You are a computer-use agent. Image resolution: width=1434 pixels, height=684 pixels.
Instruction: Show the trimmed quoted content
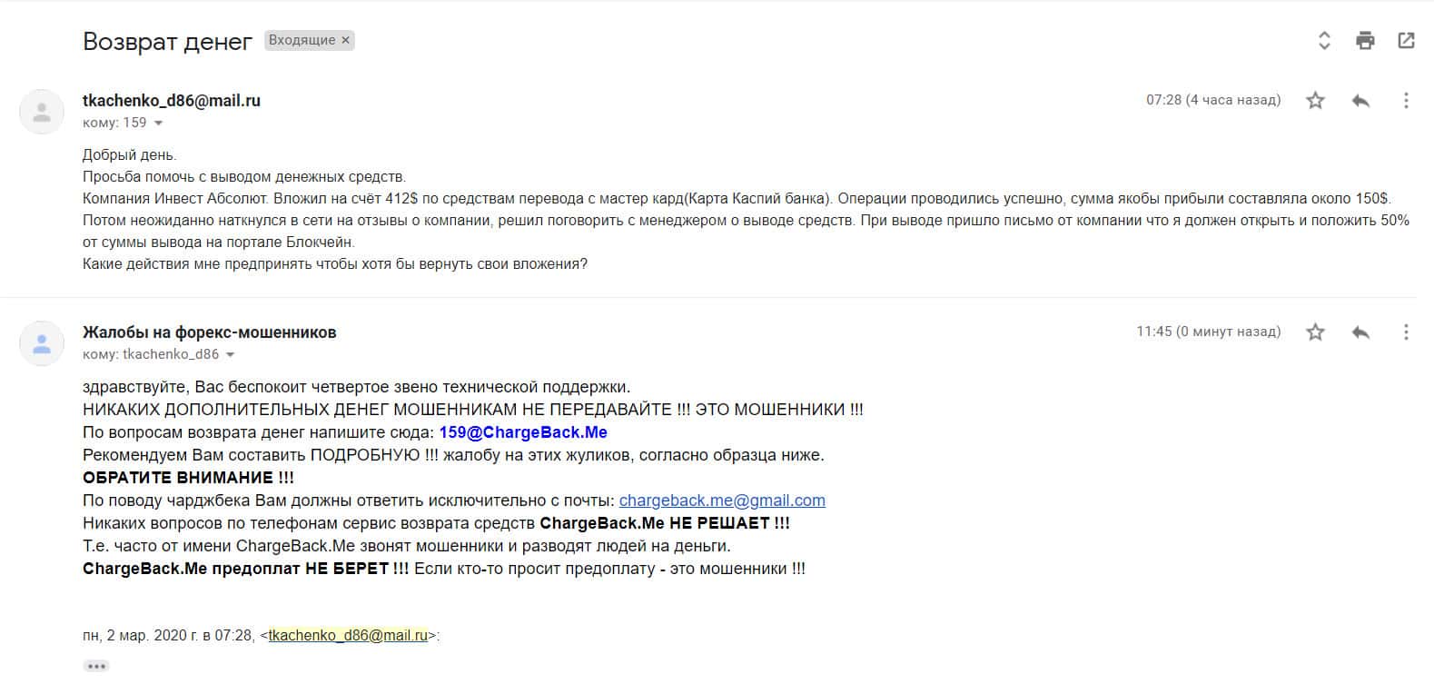[x=96, y=667]
